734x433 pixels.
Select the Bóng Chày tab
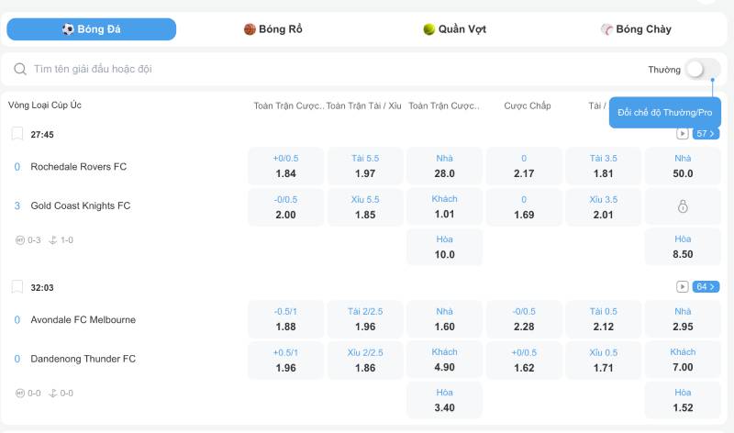click(636, 29)
